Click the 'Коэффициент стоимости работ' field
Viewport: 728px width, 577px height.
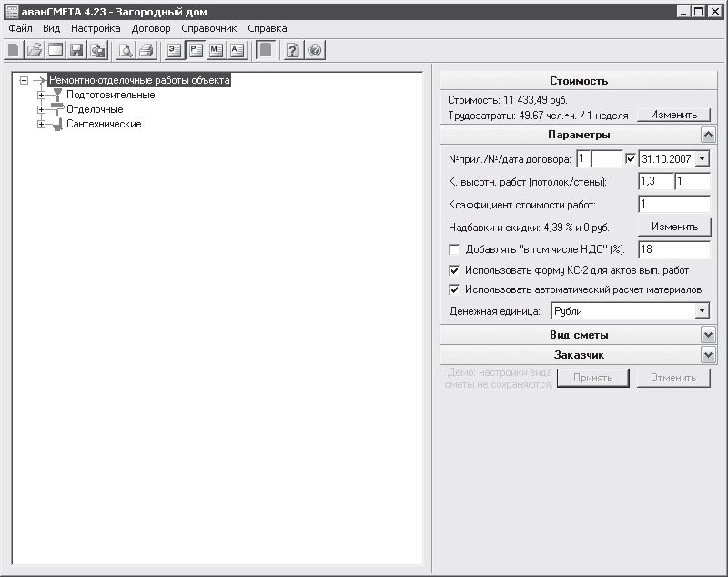674,204
